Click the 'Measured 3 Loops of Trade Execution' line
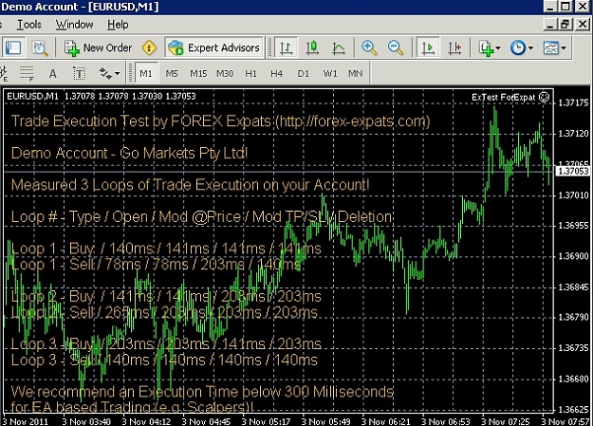The width and height of the screenshot is (593, 426). tap(190, 185)
